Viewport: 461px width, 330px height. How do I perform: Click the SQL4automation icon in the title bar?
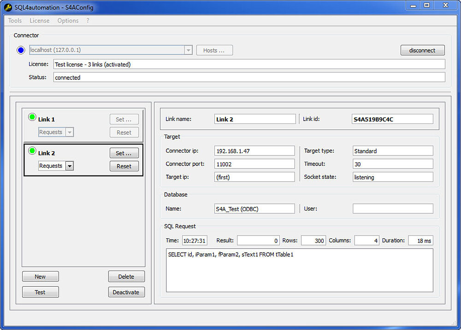click(7, 7)
